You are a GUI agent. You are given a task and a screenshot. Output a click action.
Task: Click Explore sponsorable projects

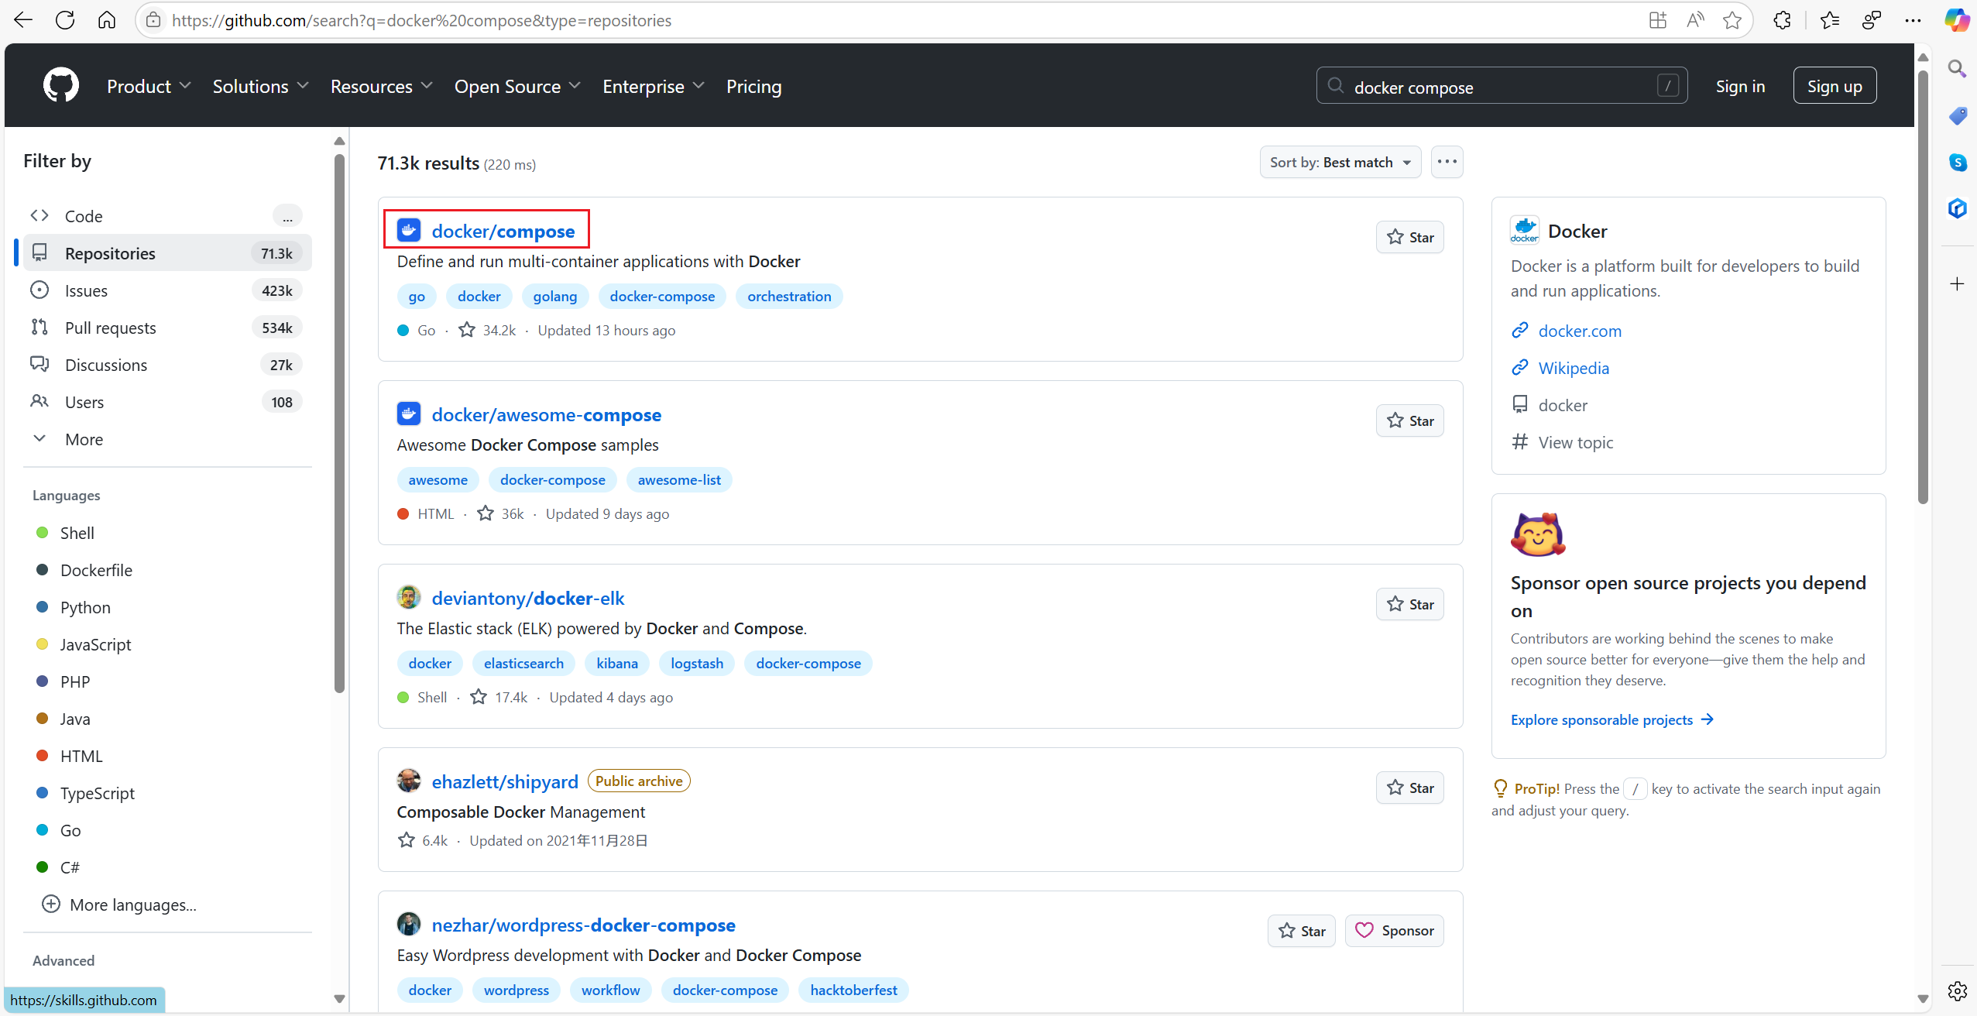[1611, 719]
